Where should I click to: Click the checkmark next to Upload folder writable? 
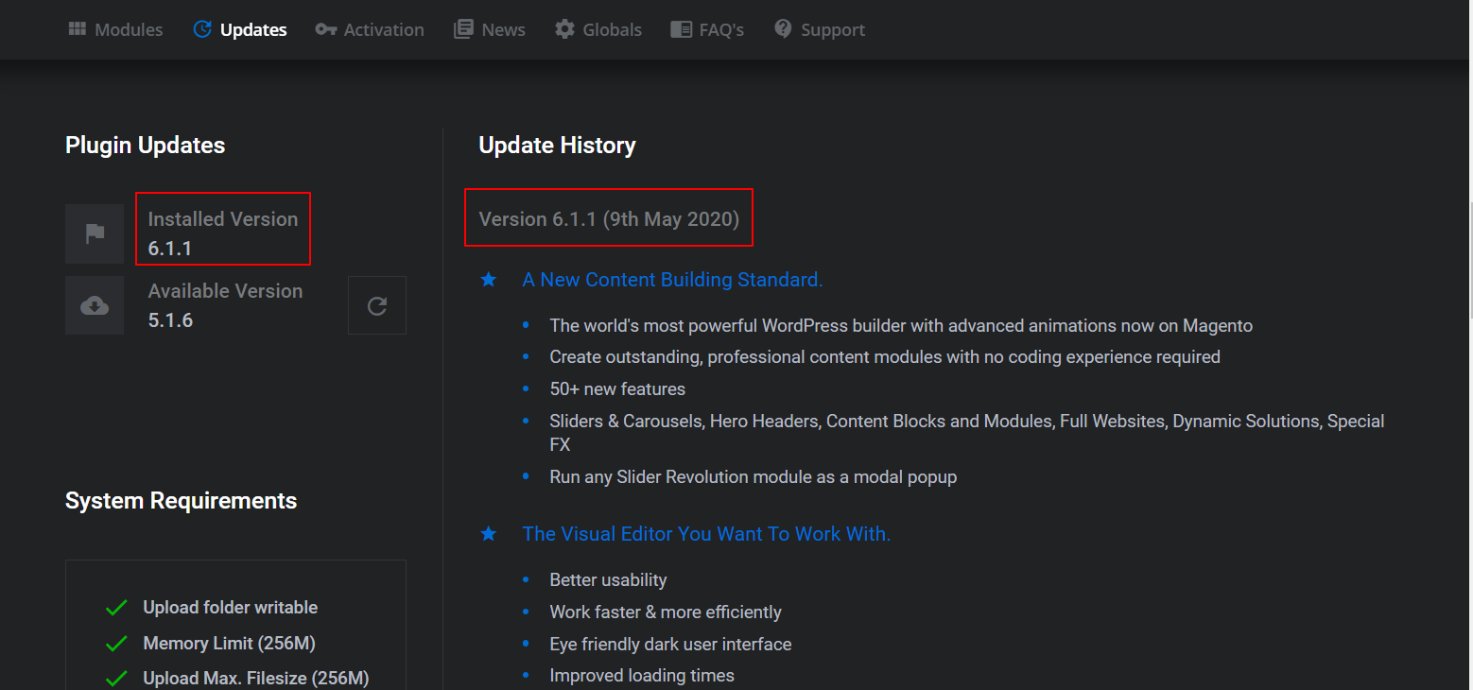116,608
